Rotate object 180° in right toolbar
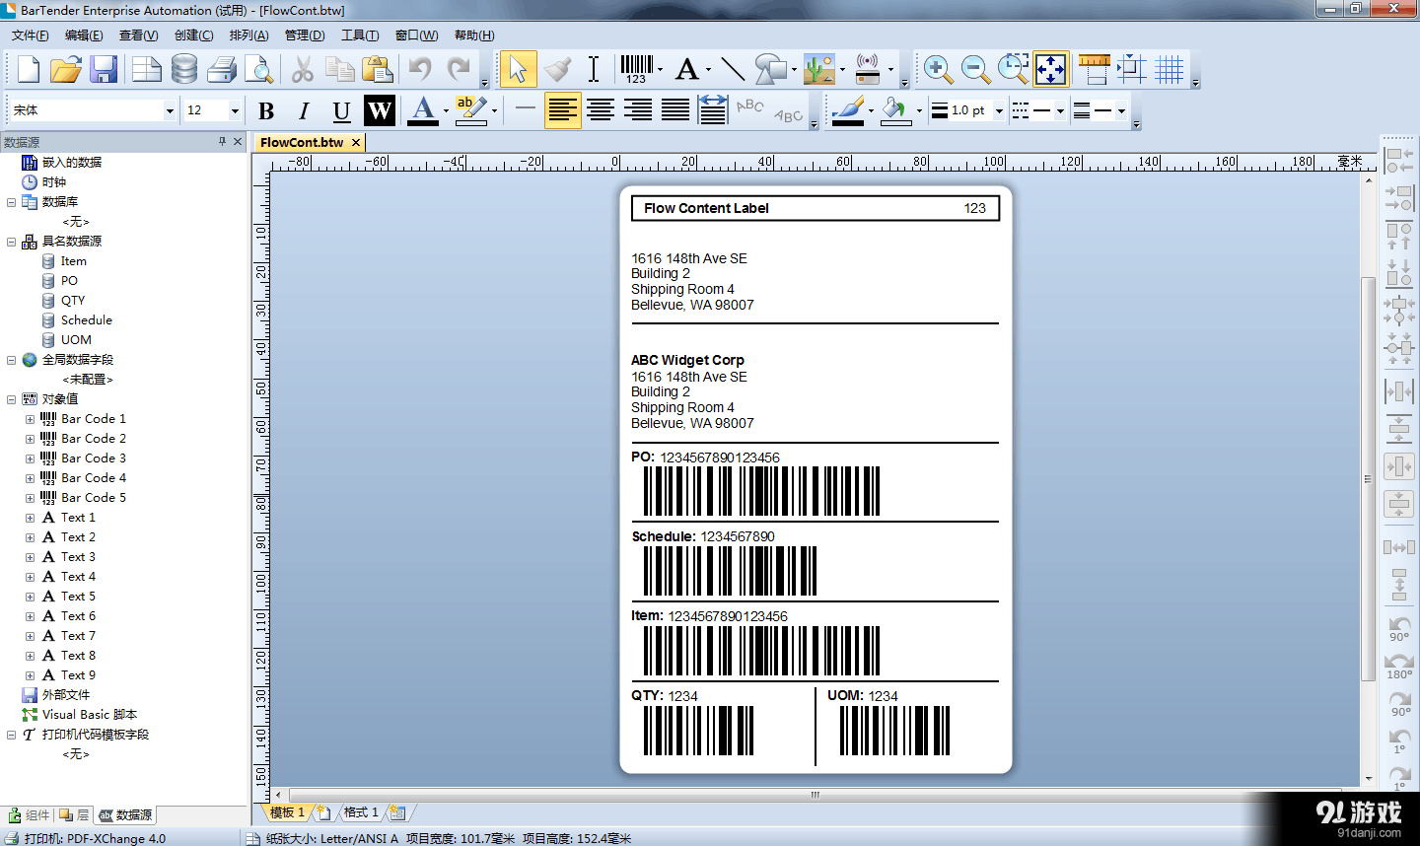The height and width of the screenshot is (846, 1420). tap(1399, 665)
